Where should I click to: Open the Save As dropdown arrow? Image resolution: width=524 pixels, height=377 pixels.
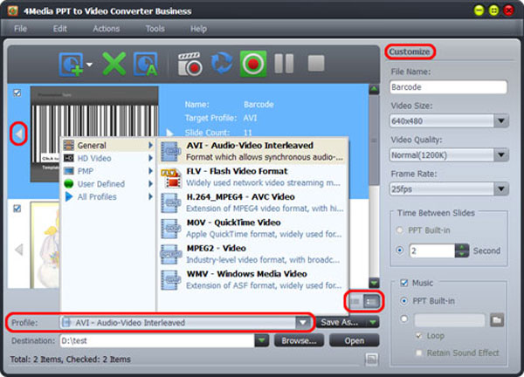point(372,322)
